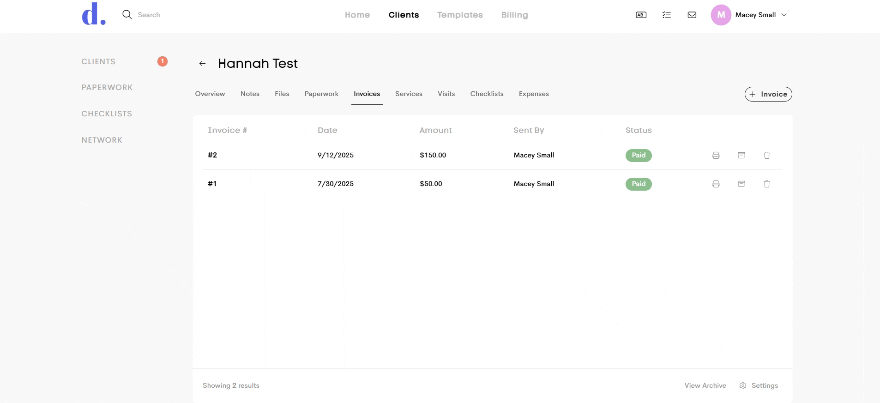Click the Paid badge for invoice #1
This screenshot has width=880, height=403.
coord(639,184)
